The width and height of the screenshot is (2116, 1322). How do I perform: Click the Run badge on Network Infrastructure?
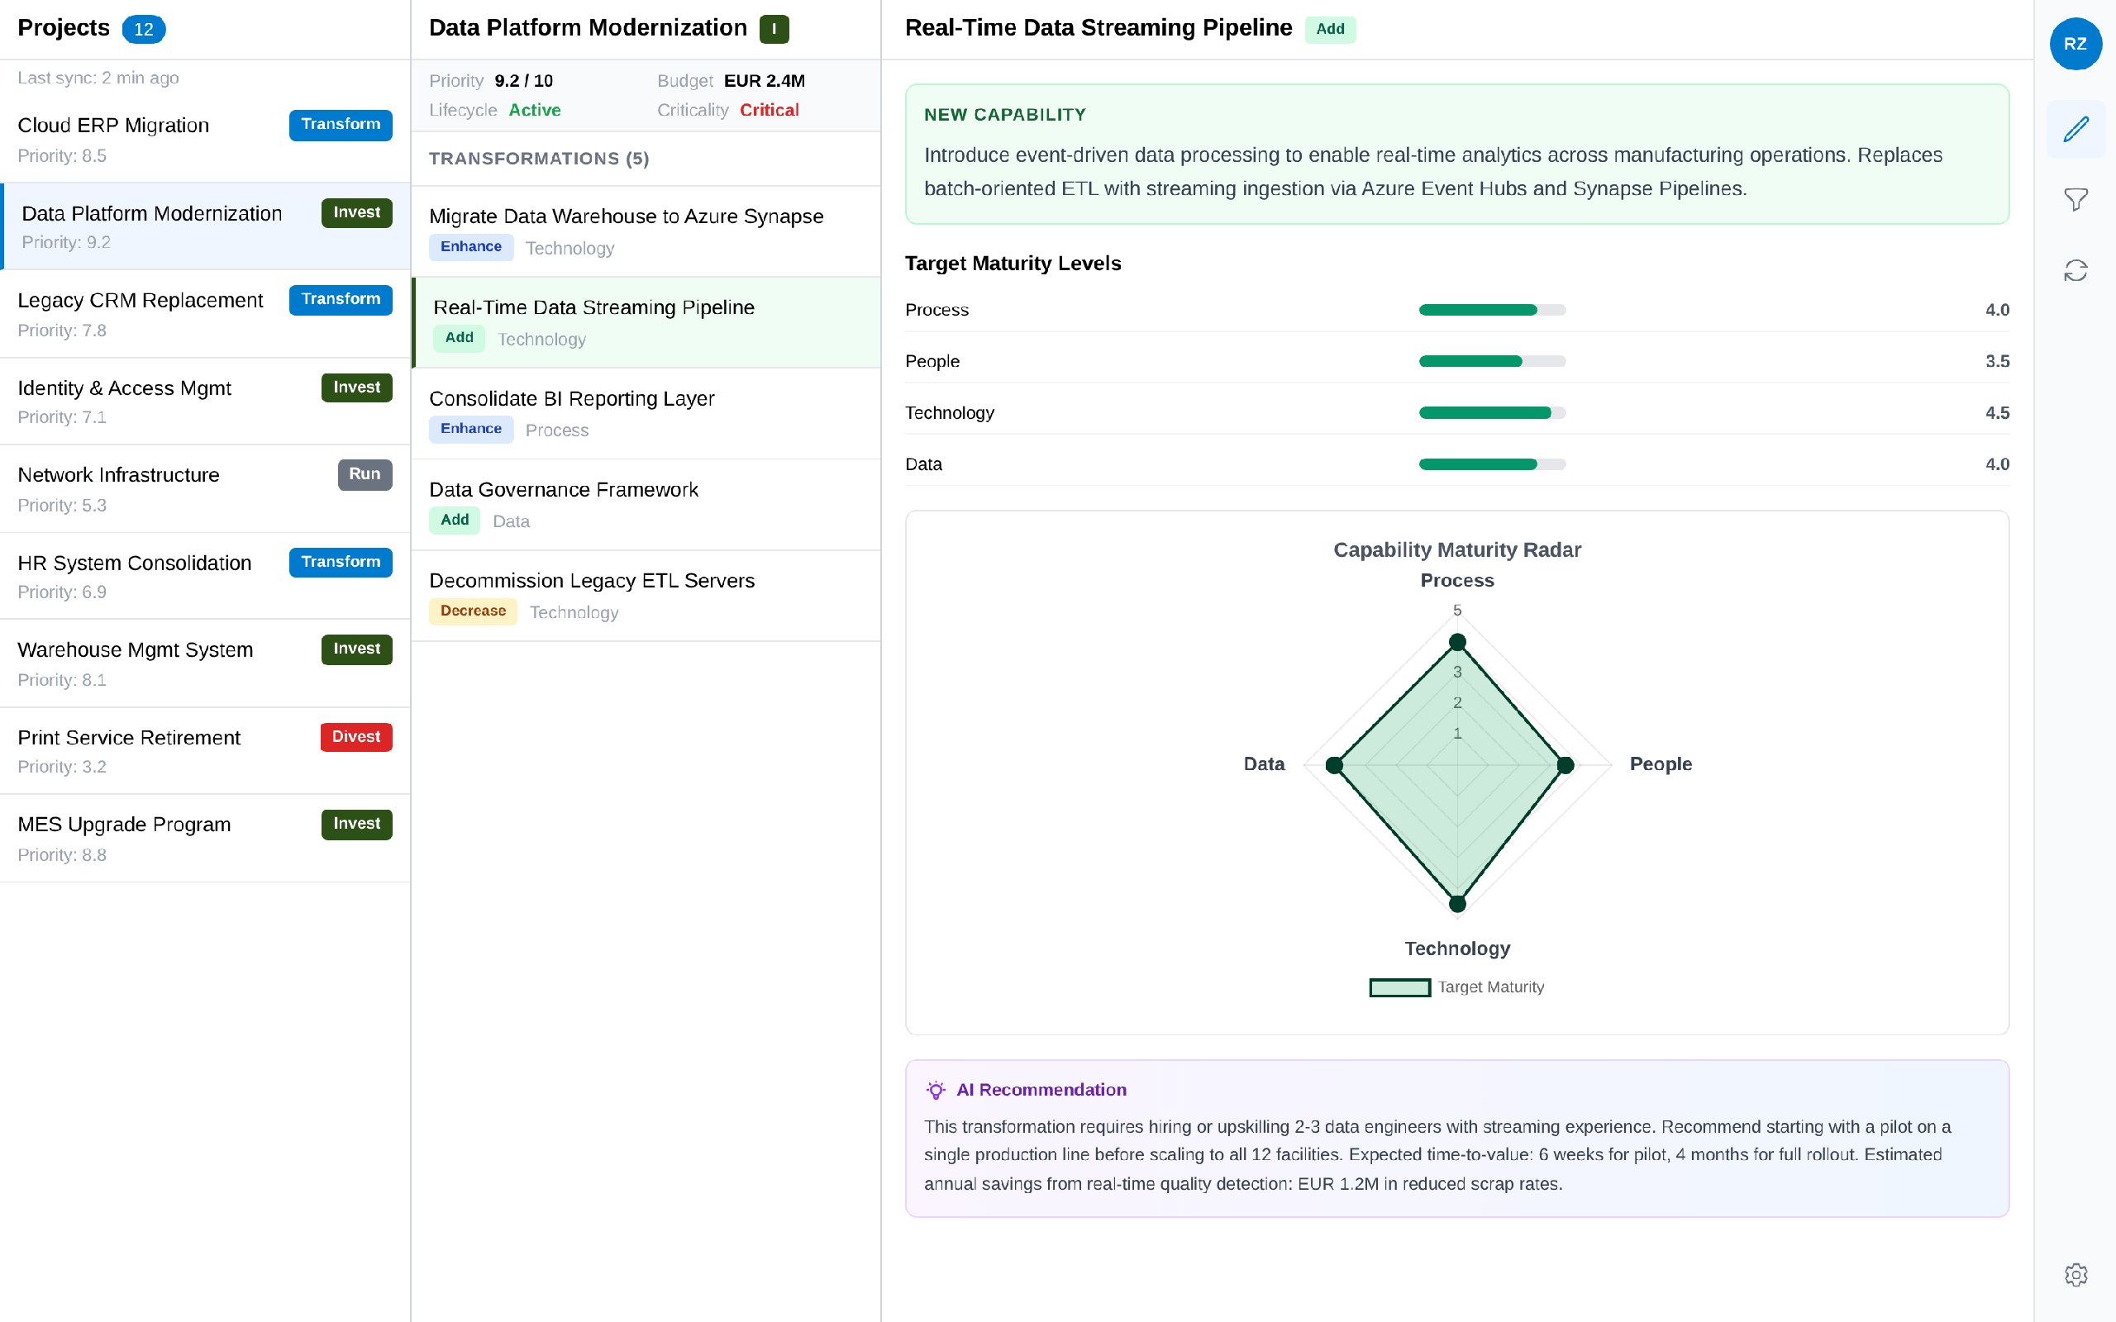(365, 474)
